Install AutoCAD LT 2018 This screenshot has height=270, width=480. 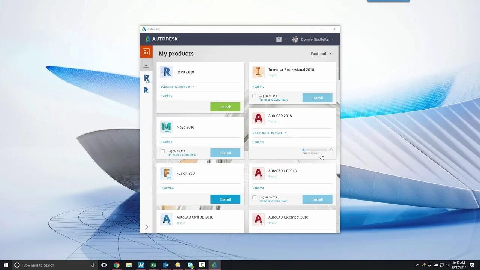[318, 199]
